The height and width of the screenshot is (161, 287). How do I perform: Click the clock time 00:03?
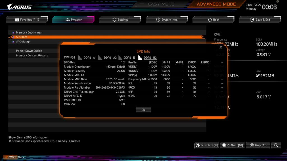(269, 7)
